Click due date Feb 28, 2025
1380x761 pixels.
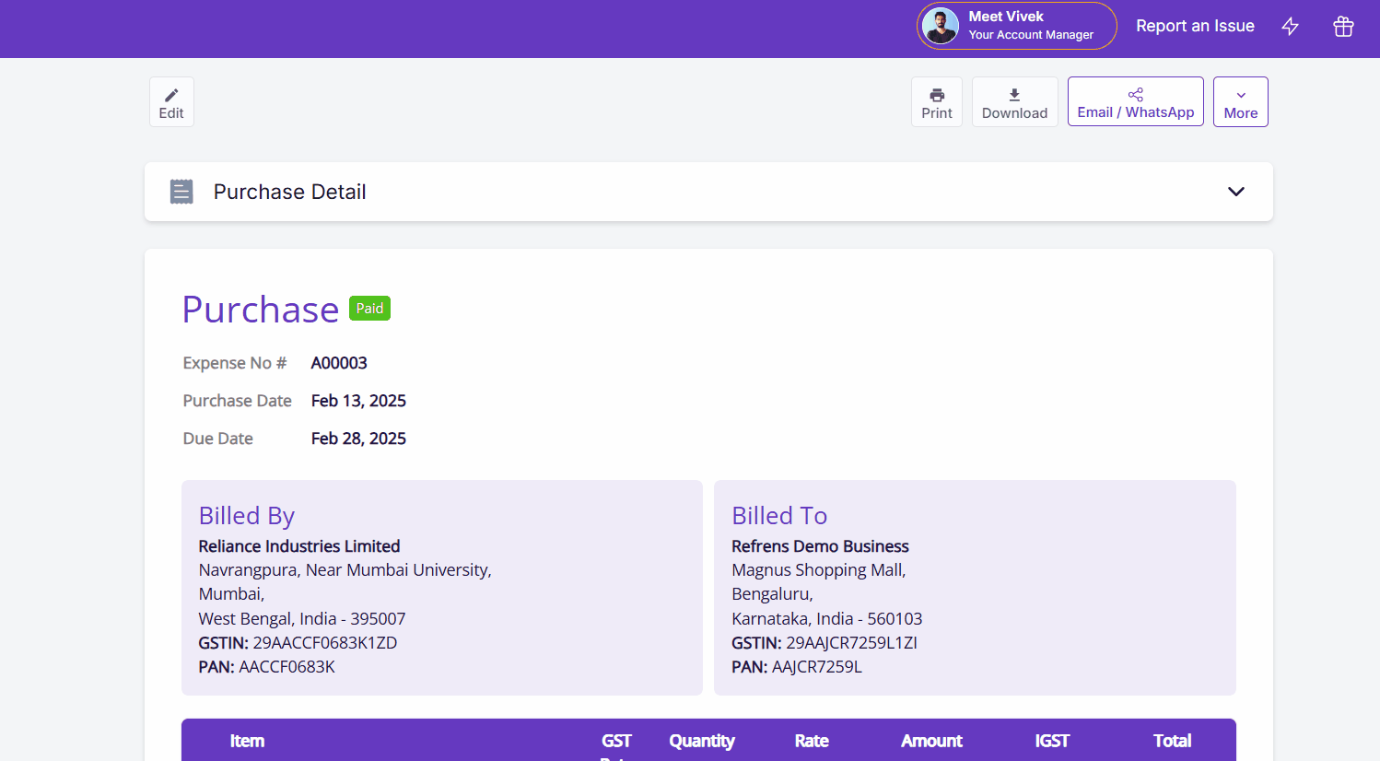point(358,439)
